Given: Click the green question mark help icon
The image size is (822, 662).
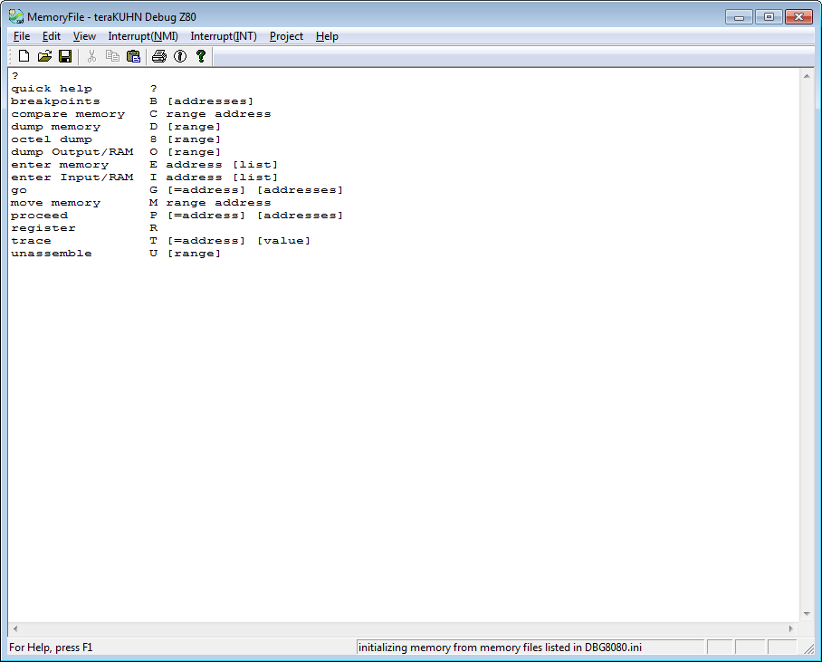Looking at the screenshot, I should (201, 57).
